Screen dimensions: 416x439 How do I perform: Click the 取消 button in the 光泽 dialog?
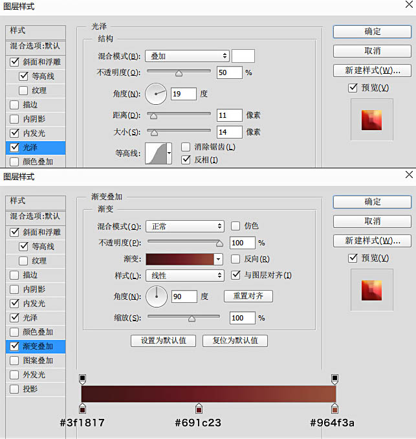tap(372, 51)
